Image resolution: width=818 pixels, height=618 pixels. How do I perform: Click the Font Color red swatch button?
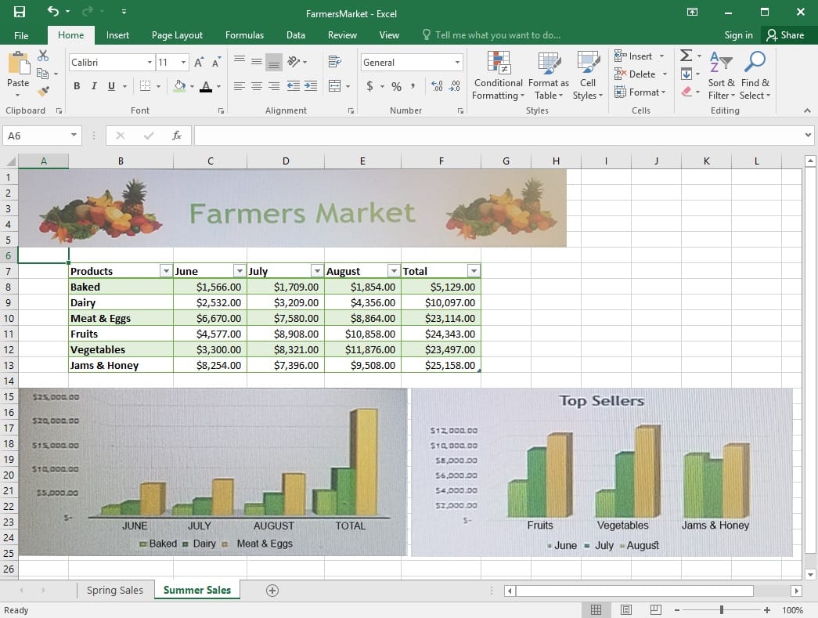coord(205,86)
